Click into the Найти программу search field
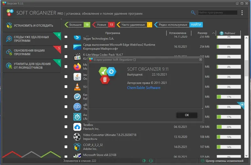Image resolution: width=251 pixels, height=165 pixels. pos(218,13)
